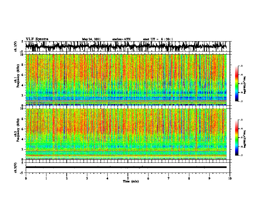Click the ch.2 colorbar log(PSD) label
Screen dimensions: 259x200
tap(245, 139)
